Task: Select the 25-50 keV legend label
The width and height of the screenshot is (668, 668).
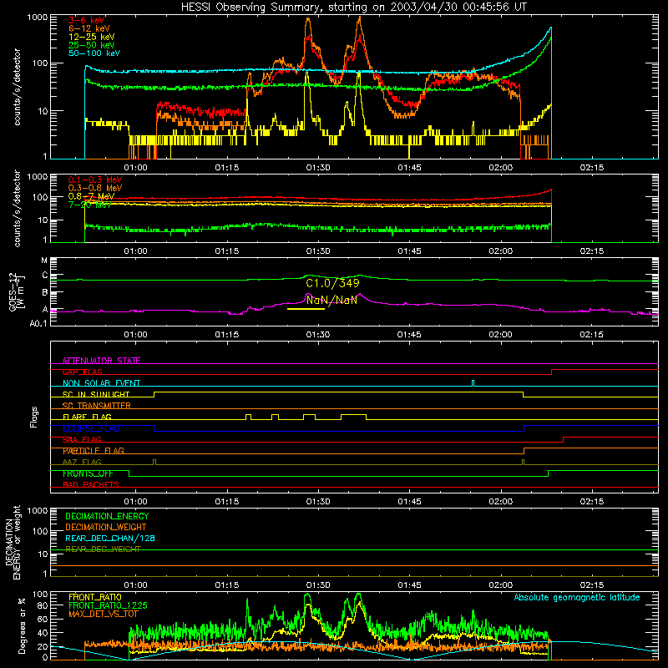Action: point(92,45)
